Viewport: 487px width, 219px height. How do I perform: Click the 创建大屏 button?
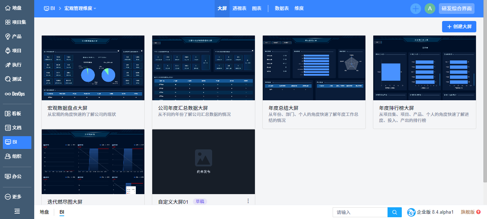click(459, 27)
